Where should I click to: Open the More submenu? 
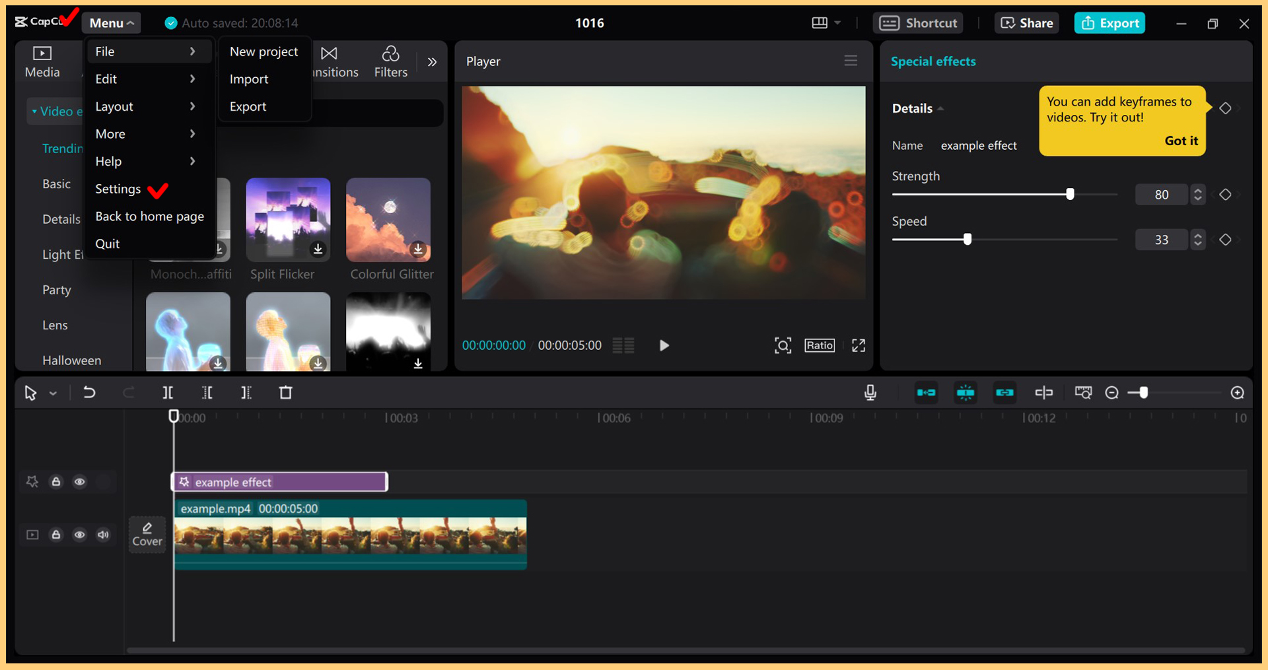coord(149,134)
